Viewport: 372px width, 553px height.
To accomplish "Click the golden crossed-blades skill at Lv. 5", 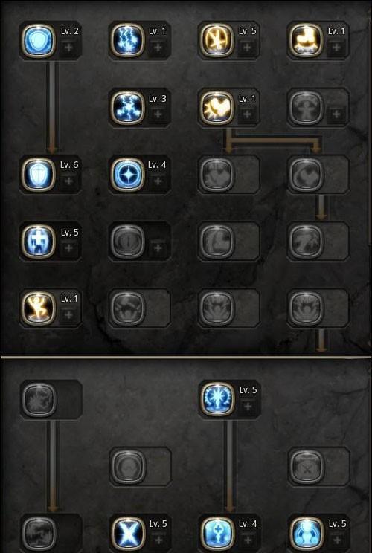I will click(217, 40).
